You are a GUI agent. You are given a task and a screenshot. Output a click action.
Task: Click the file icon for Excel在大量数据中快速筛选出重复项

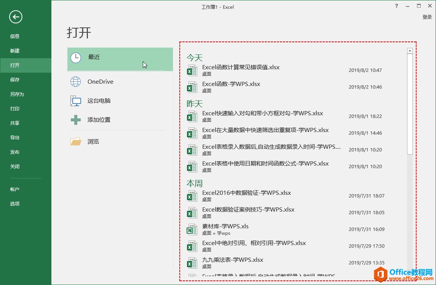[x=192, y=133]
